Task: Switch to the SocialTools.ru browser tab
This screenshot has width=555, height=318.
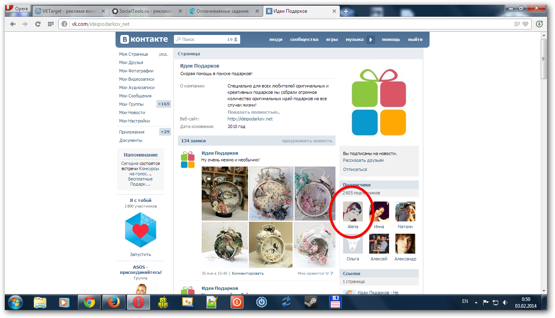Action: click(146, 11)
